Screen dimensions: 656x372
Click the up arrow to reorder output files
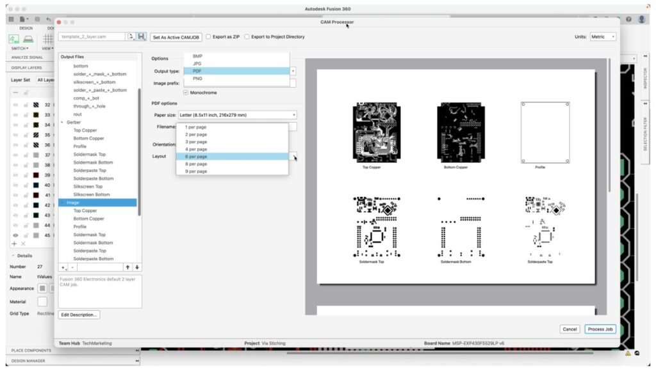pyautogui.click(x=127, y=267)
